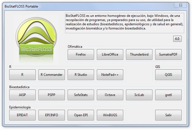
Task: Click the BioStatFLOSS description text box
Action: pyautogui.click(x=125, y=23)
